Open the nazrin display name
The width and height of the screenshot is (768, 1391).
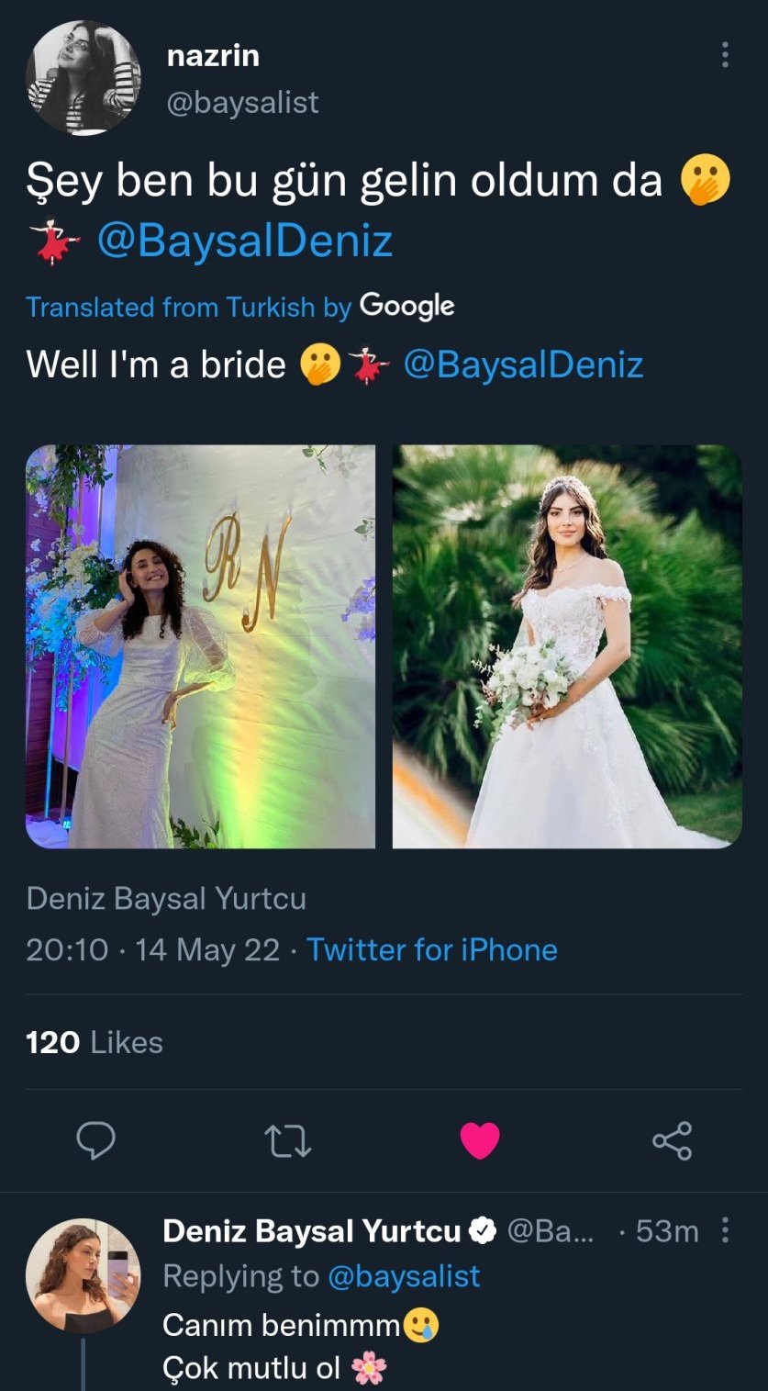[x=213, y=56]
